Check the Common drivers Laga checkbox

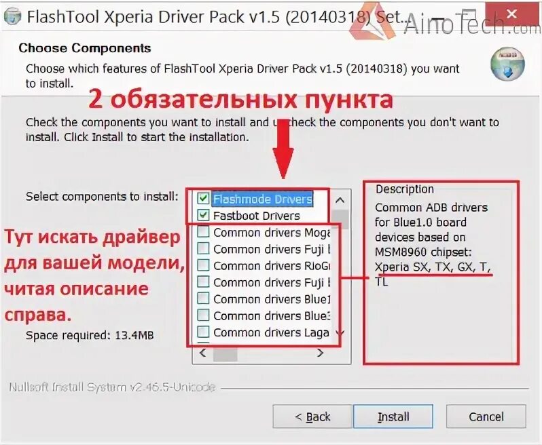click(203, 332)
